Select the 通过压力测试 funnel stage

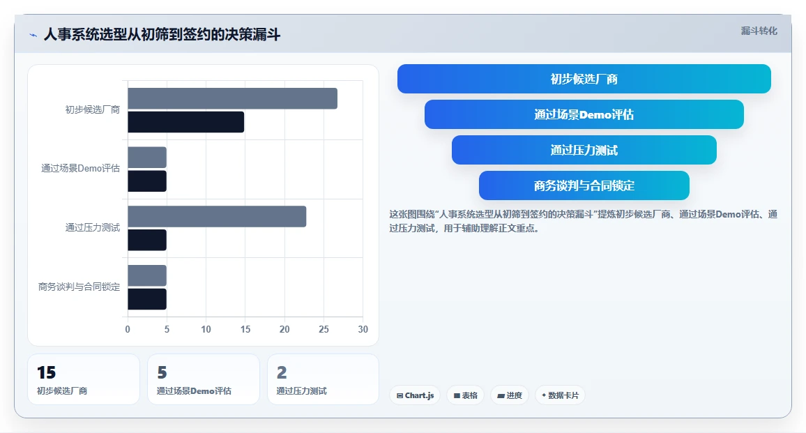click(584, 150)
